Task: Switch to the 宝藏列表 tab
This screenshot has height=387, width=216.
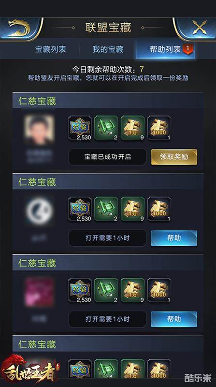Action: [x=51, y=49]
